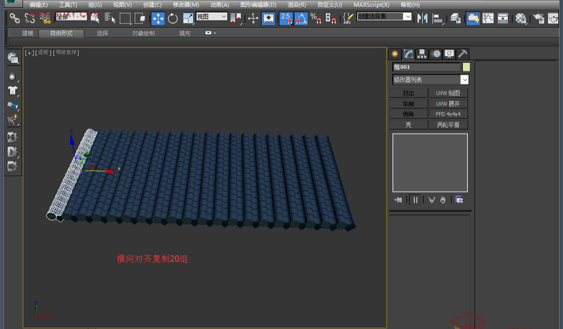Click the Bind to Space Warp icon
The width and height of the screenshot is (563, 329).
pos(45,18)
